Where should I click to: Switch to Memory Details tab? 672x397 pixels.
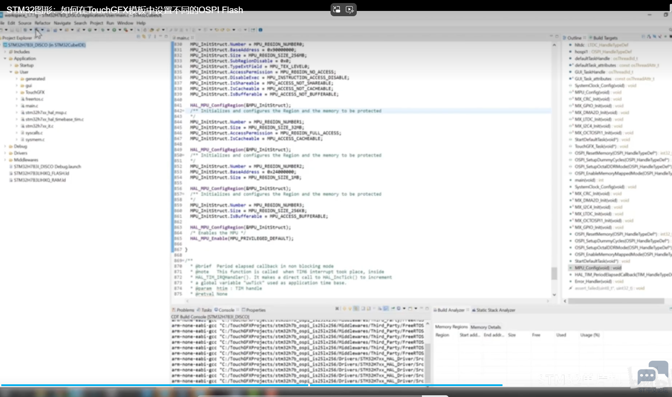pyautogui.click(x=486, y=327)
